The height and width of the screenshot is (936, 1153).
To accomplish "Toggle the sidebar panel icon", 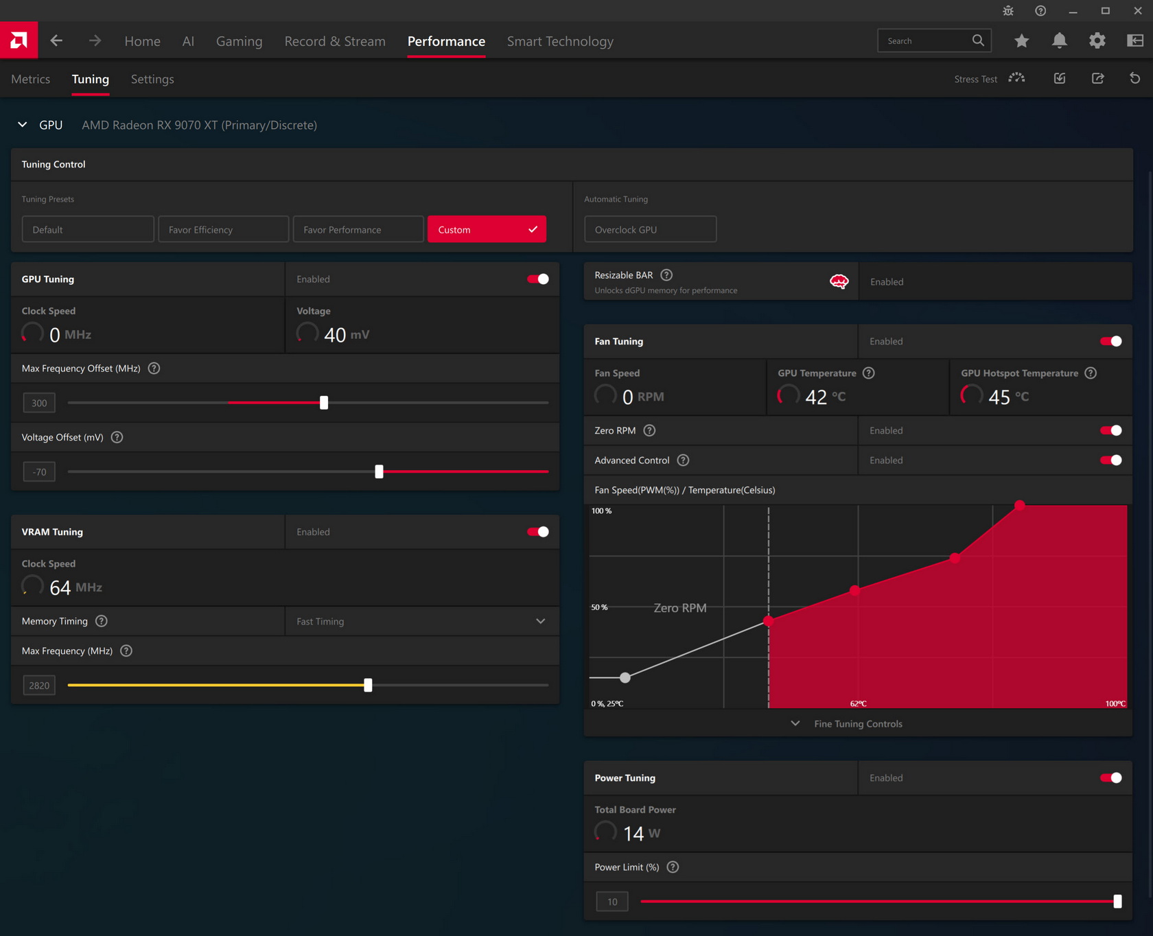I will click(1135, 41).
